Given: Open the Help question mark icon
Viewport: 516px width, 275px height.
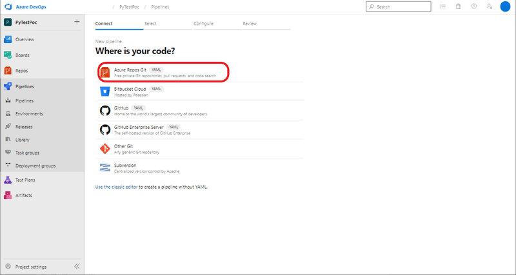Looking at the screenshot, I should (x=474, y=6).
